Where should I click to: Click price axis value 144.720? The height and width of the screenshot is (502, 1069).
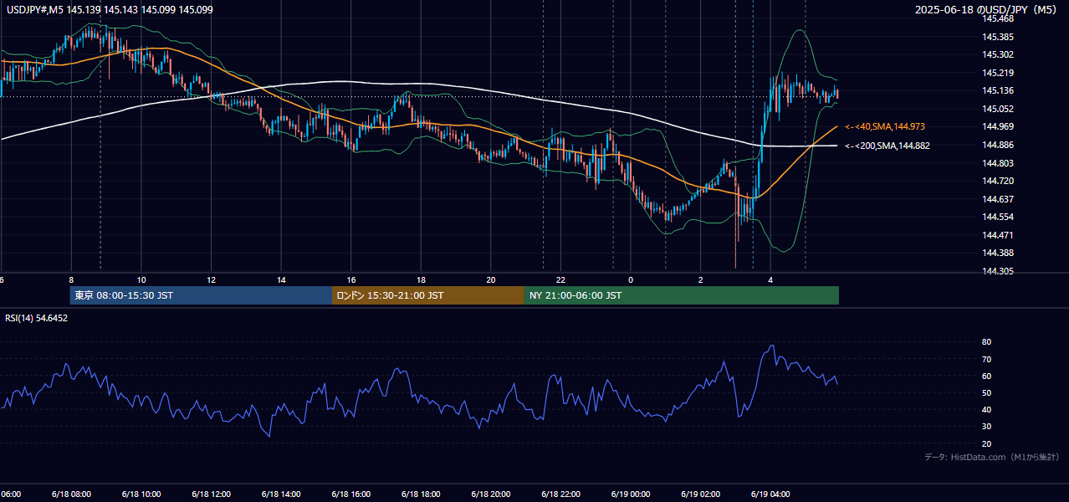click(x=997, y=181)
